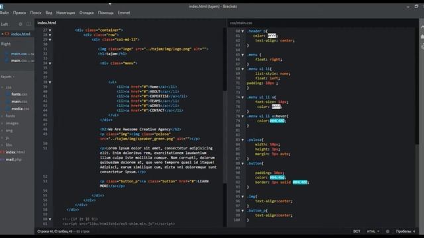Toggle ВСТ insert mode in status bar

[x=356, y=231]
